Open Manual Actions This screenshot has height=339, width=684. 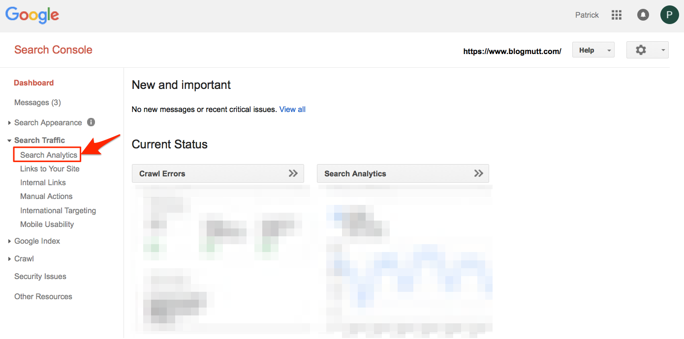[46, 196]
